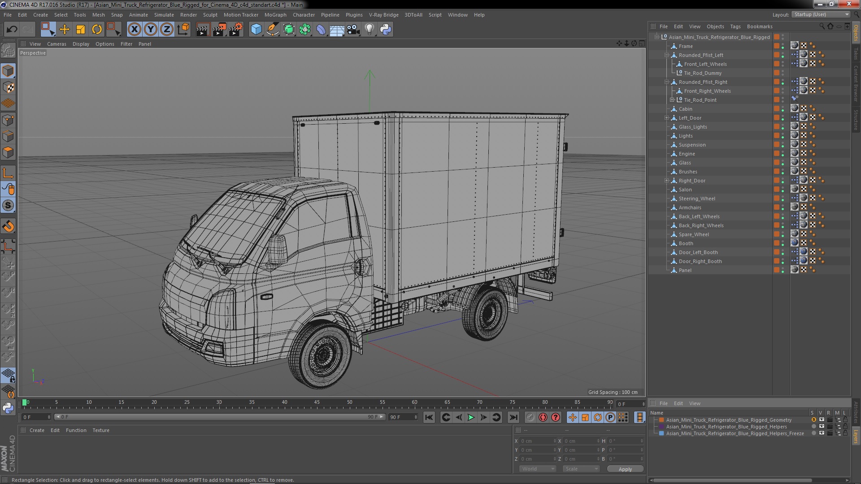Enable Edges mode

pos(8,136)
